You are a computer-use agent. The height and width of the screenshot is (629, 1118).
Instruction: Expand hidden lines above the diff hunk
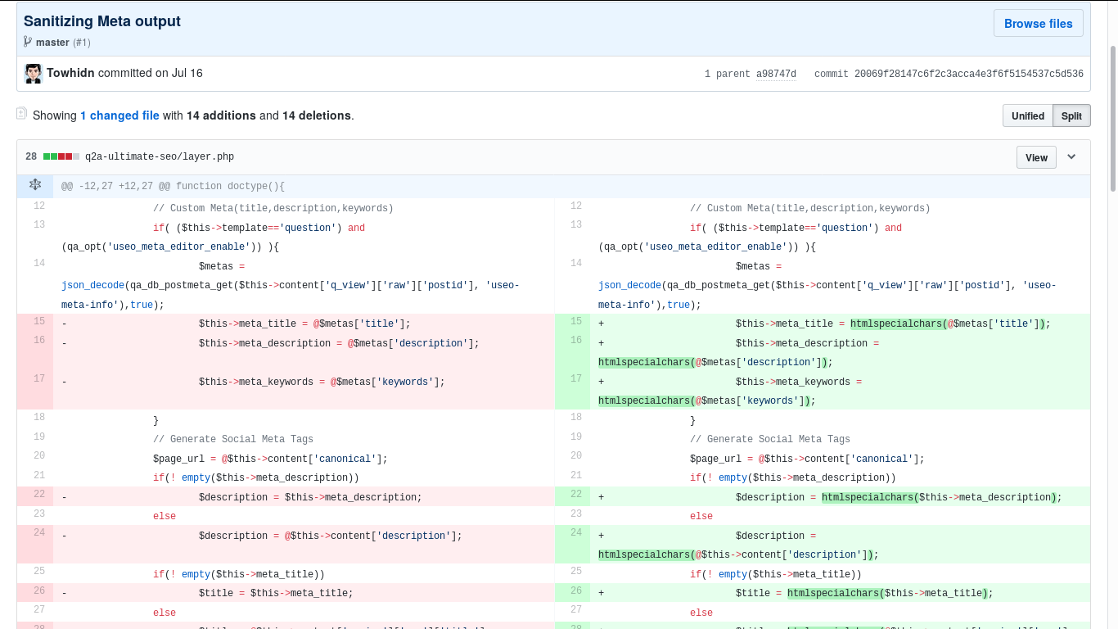click(35, 185)
